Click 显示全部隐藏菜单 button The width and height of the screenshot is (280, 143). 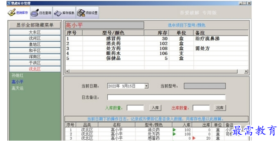point(35,25)
